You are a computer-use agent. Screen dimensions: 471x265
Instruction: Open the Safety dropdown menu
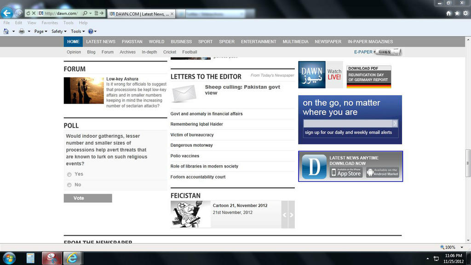pyautogui.click(x=59, y=31)
